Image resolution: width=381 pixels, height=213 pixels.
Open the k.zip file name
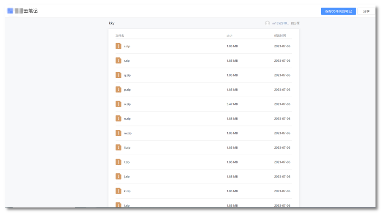pyautogui.click(x=127, y=191)
